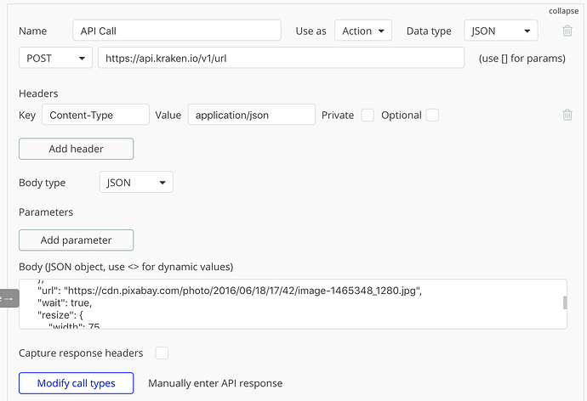The height and width of the screenshot is (401, 587).
Task: Click the "wait": true line in body
Action: click(x=65, y=302)
